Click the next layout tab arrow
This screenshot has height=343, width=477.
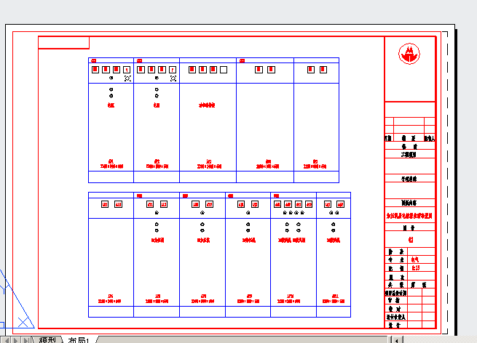click(16, 340)
